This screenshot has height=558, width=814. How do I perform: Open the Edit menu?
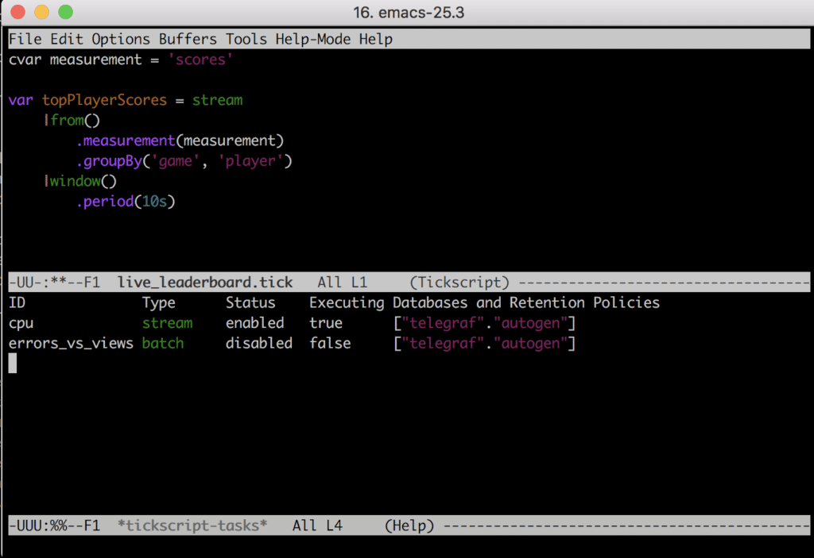coord(67,39)
